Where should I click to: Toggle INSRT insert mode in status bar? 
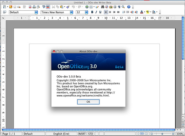(82, 134)
